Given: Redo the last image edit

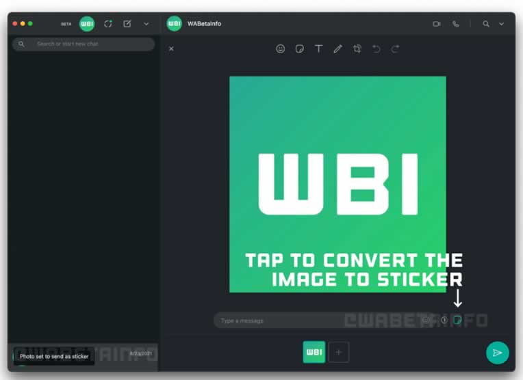Looking at the screenshot, I should click(x=395, y=49).
